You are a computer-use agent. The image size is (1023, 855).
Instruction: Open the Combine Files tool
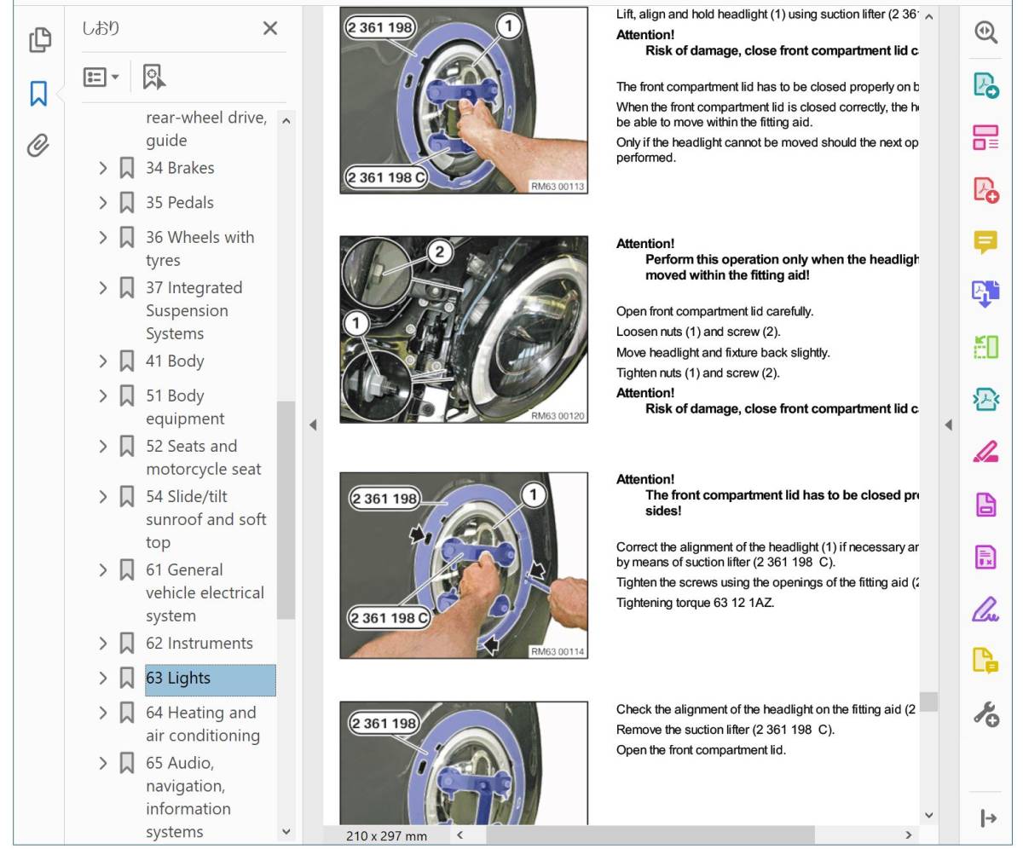click(x=985, y=294)
